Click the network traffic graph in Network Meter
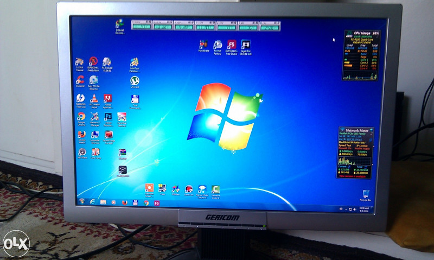Screen dimensions: 434x260 pos(355,161)
